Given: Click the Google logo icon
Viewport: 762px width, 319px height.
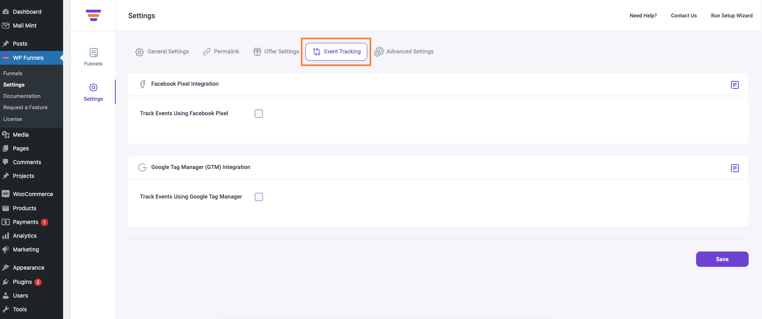Looking at the screenshot, I should click(142, 167).
